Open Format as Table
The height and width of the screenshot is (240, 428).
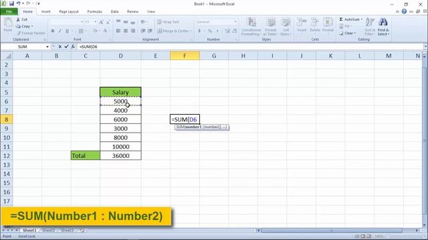(x=270, y=27)
